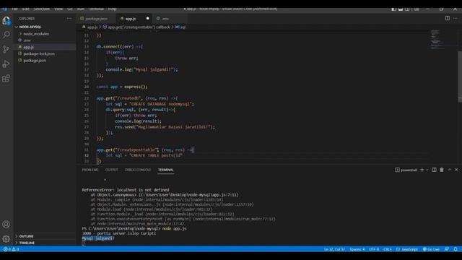Open Explorer more actions ellipsis
The image size is (462, 260).
pos(69,18)
